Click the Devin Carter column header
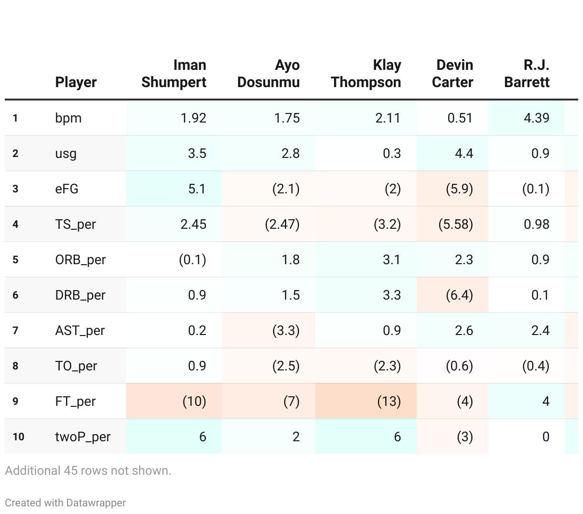The height and width of the screenshot is (514, 583). tap(453, 74)
